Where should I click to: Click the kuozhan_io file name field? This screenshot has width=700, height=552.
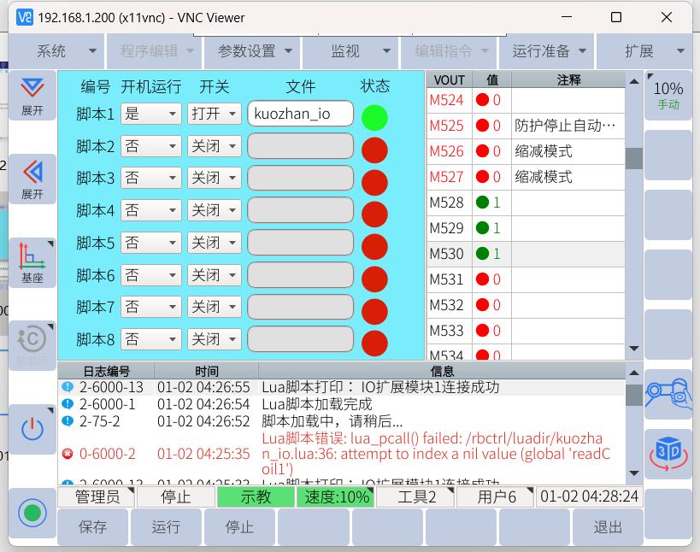(x=301, y=114)
